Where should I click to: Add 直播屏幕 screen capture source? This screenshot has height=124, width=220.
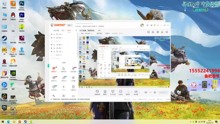[97, 93]
